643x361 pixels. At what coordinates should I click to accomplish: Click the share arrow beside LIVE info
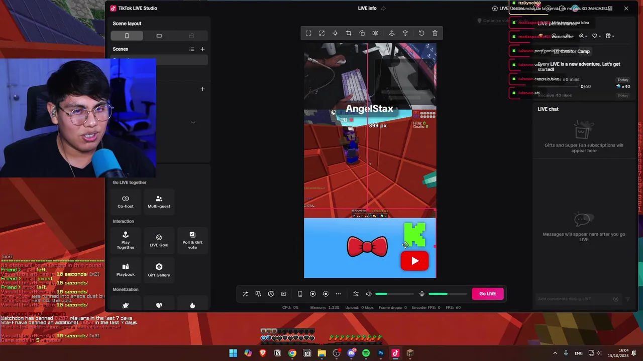click(383, 9)
